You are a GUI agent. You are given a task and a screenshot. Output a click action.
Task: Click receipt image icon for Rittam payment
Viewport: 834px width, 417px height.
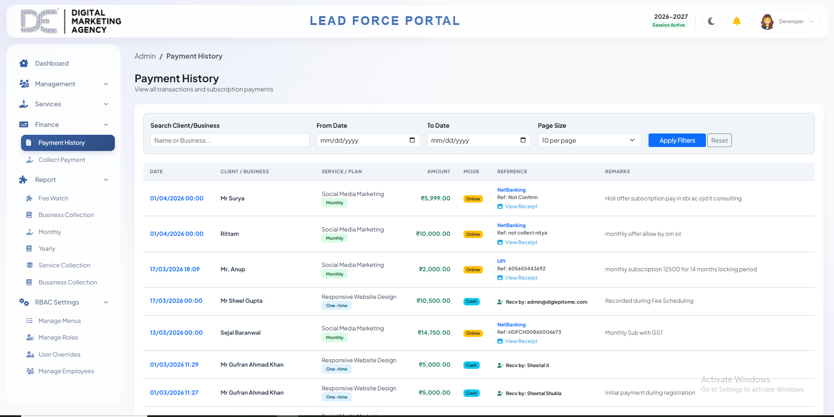pos(500,242)
